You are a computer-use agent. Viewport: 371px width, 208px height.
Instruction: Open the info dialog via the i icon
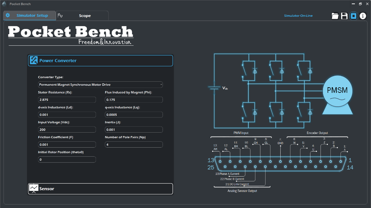click(363, 16)
